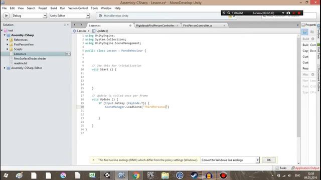Open Steam from the taskbar
321x180 pixels.
194,175
